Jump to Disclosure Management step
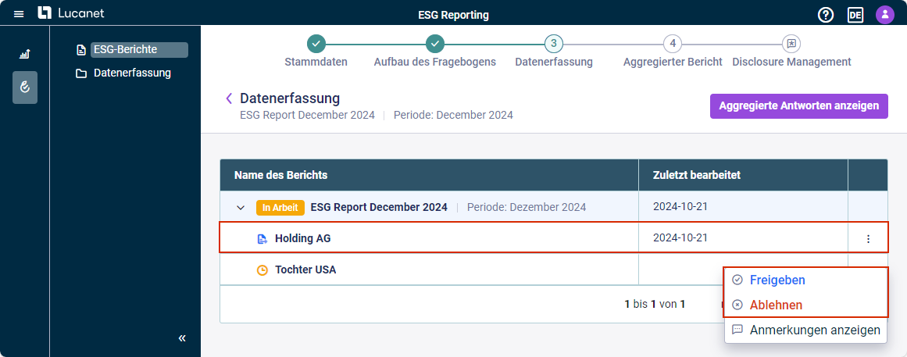The width and height of the screenshot is (907, 357). point(791,52)
